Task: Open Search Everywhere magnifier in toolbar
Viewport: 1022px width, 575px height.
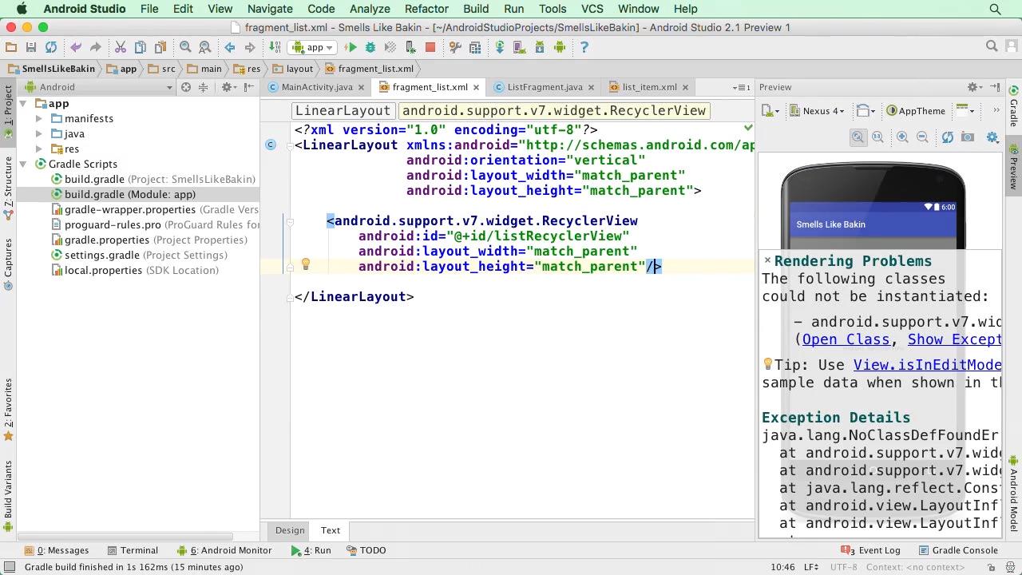Action: pos(992,47)
